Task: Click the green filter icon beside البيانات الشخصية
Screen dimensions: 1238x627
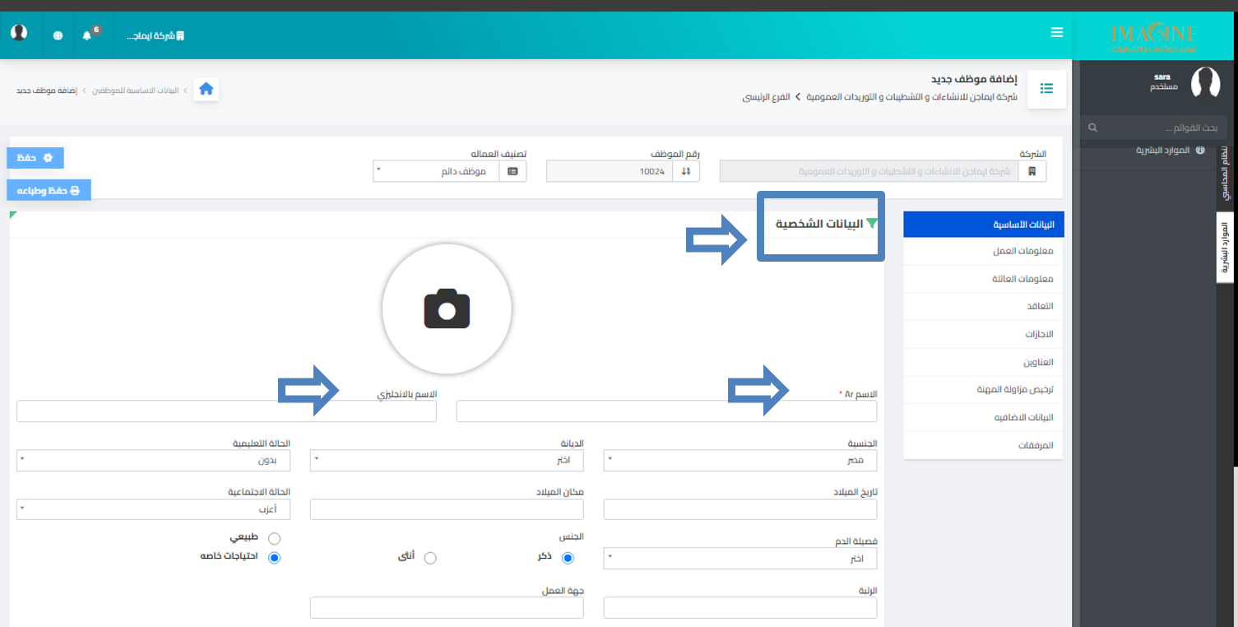Action: pos(872,224)
